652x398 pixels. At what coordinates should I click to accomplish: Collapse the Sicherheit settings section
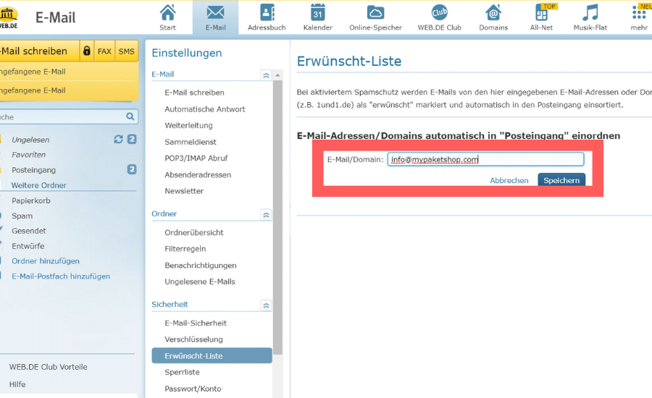(x=266, y=305)
